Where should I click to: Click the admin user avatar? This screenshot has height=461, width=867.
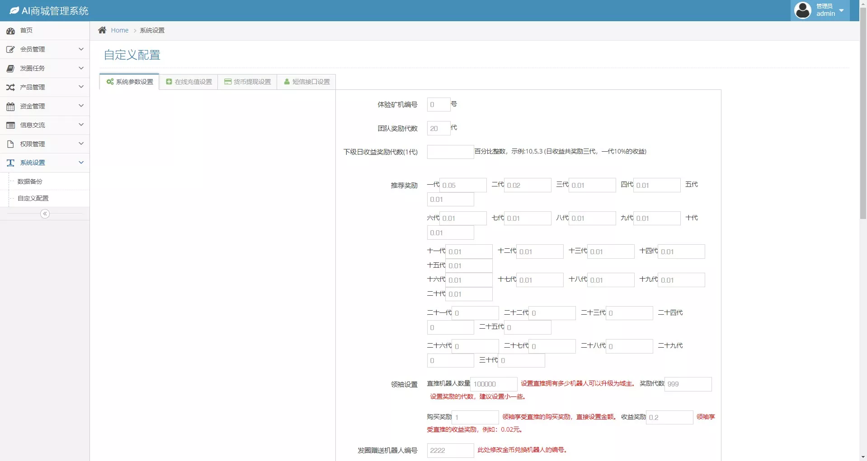(803, 10)
